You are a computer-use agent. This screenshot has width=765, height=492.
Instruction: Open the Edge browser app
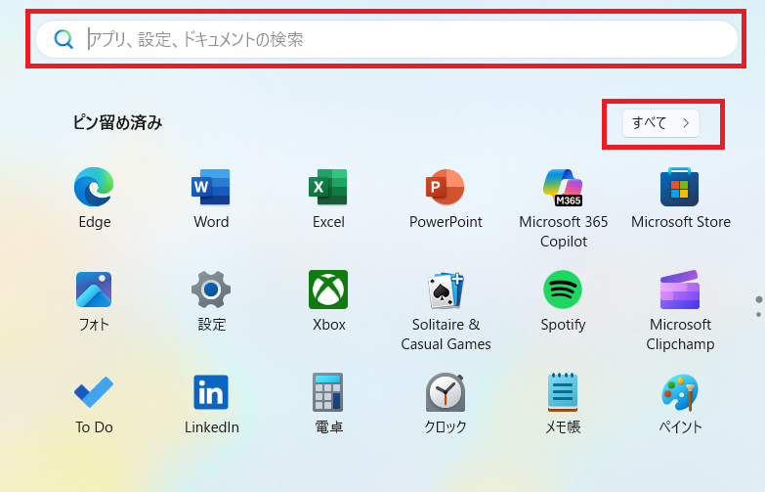pos(94,187)
